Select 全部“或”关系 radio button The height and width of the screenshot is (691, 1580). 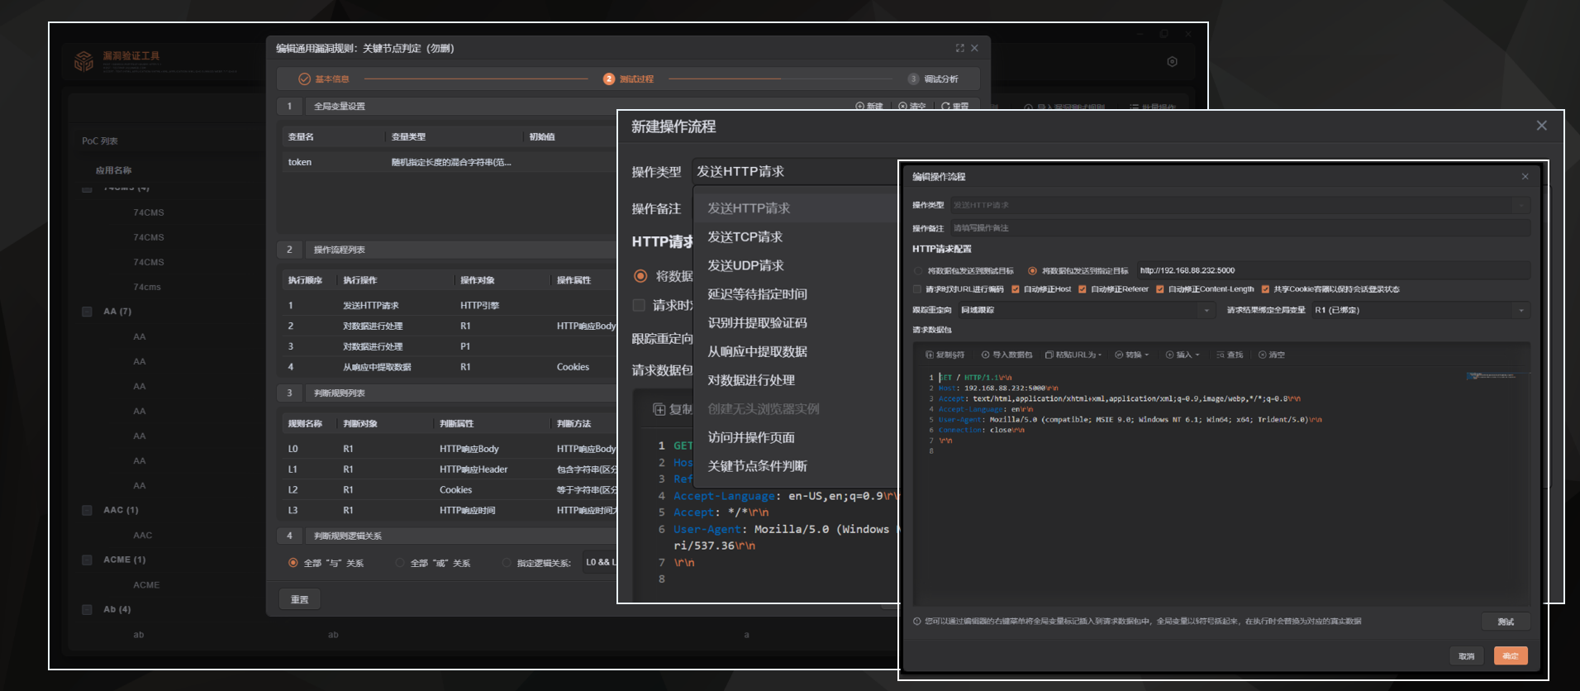[400, 563]
